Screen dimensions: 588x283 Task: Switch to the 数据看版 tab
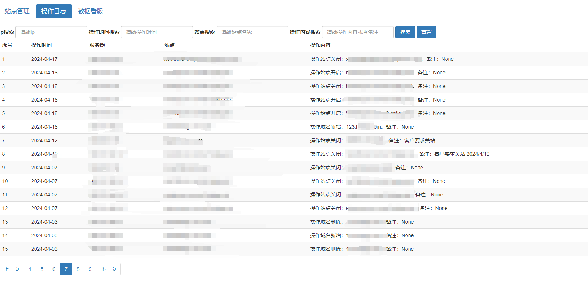pos(90,11)
